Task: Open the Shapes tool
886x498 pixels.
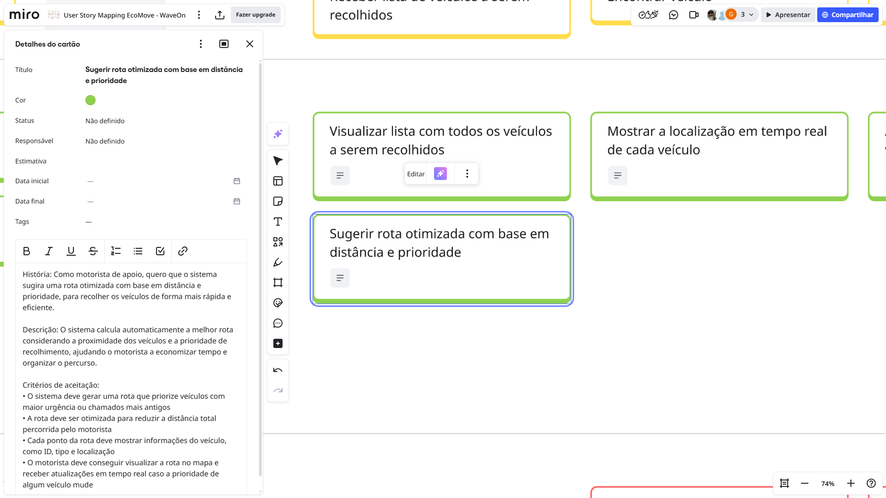Action: coord(277,242)
